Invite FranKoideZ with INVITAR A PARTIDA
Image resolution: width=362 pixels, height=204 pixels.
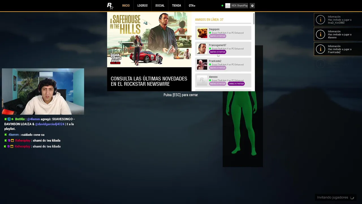tap(217, 68)
